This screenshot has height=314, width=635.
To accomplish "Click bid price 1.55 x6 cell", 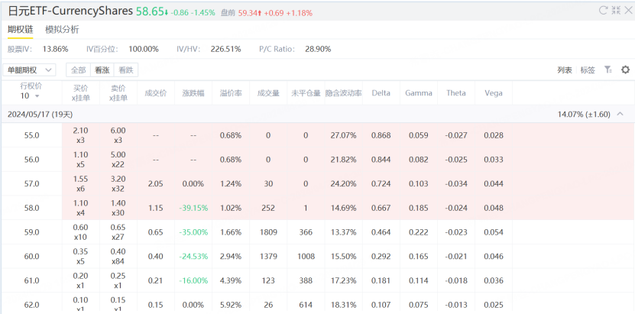I will coord(80,183).
